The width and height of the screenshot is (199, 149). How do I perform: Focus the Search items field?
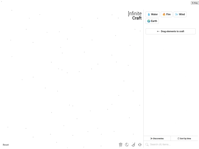point(171,145)
